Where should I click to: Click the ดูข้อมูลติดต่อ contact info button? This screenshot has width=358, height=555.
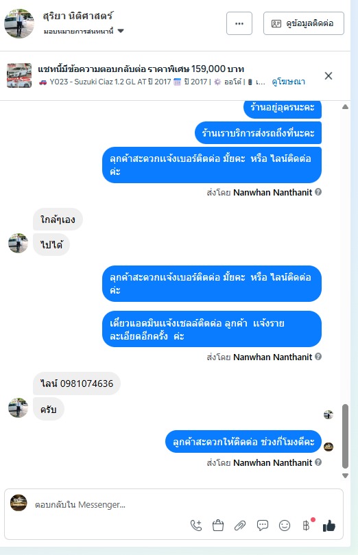click(304, 23)
